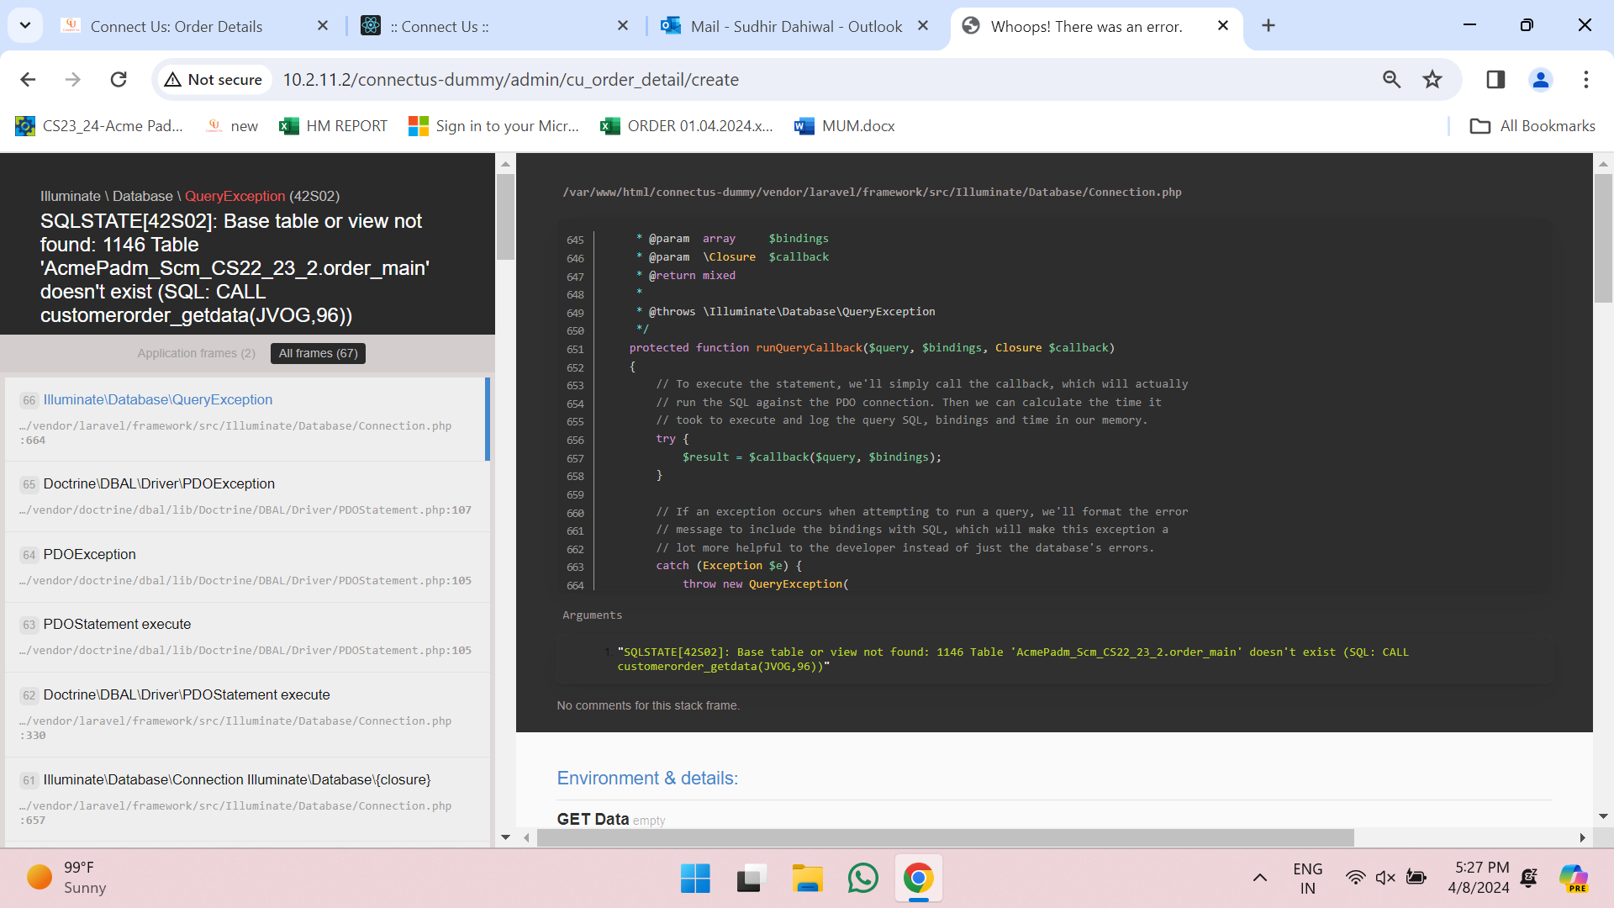The height and width of the screenshot is (908, 1614).
Task: Select frame 62 Doctrine PDOStatement execute
Action: 246,715
